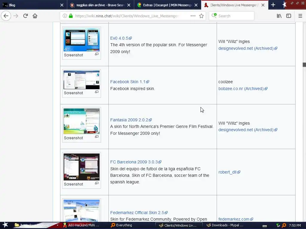Open the Start menu star button
Image resolution: width=306 pixels, height=229 pixels.
[5, 225]
